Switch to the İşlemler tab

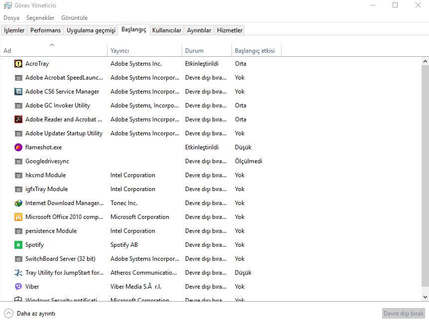14,30
